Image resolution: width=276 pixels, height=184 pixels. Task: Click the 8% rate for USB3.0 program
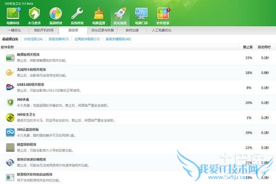[249, 88]
